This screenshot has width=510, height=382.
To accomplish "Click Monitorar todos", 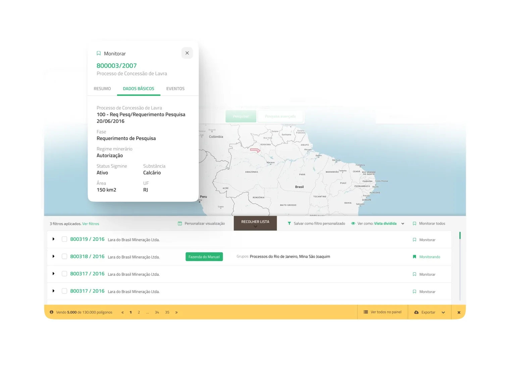I will click(432, 224).
